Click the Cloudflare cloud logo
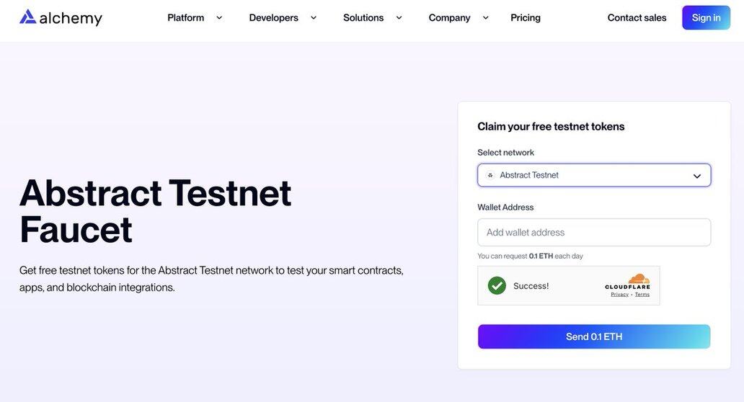Image resolution: width=744 pixels, height=402 pixels. pyautogui.click(x=637, y=280)
